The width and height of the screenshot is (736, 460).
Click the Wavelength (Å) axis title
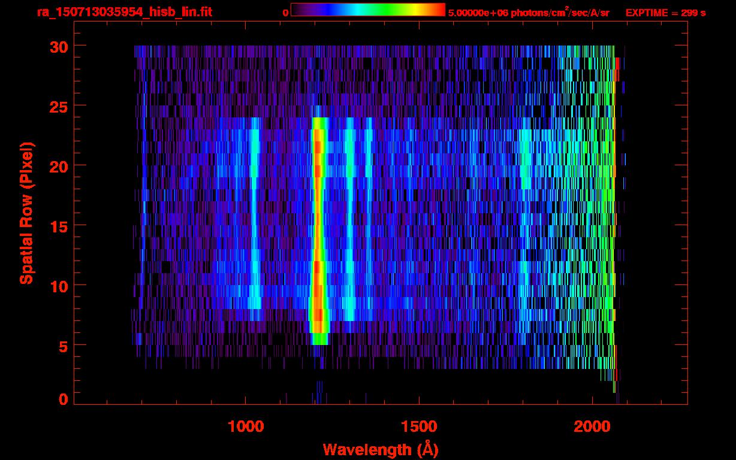coord(381,449)
